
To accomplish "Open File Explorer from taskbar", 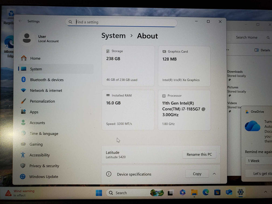I will coord(194,193).
